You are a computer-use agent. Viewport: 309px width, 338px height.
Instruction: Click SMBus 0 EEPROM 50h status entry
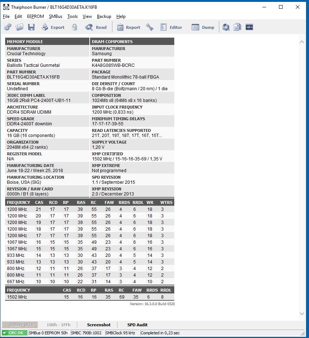pyautogui.click(x=48, y=333)
